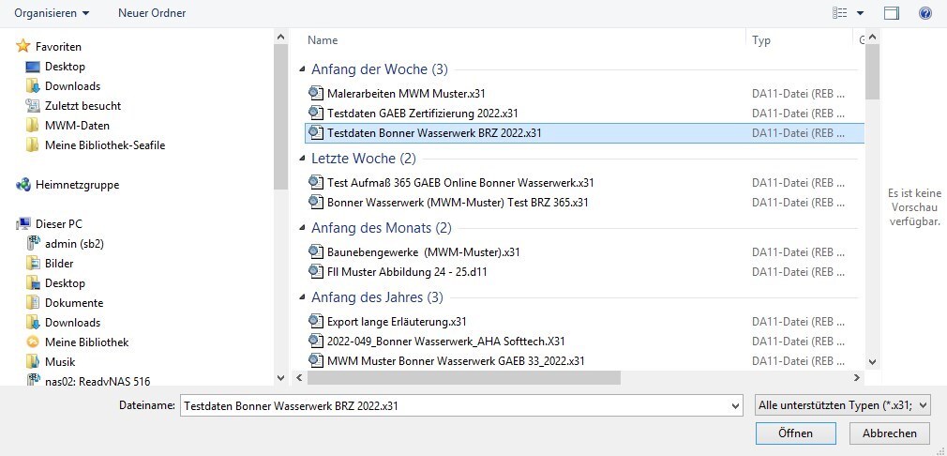Open the help question mark icon
The width and height of the screenshot is (947, 456).
pyautogui.click(x=924, y=13)
